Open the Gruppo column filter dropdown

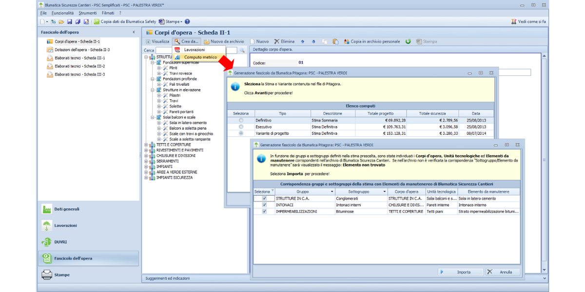coord(331,192)
